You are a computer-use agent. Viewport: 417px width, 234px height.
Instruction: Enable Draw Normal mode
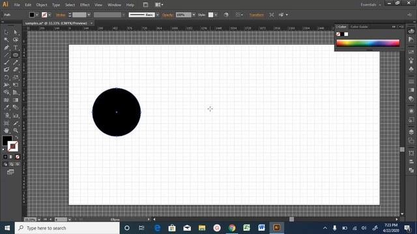tap(5, 164)
